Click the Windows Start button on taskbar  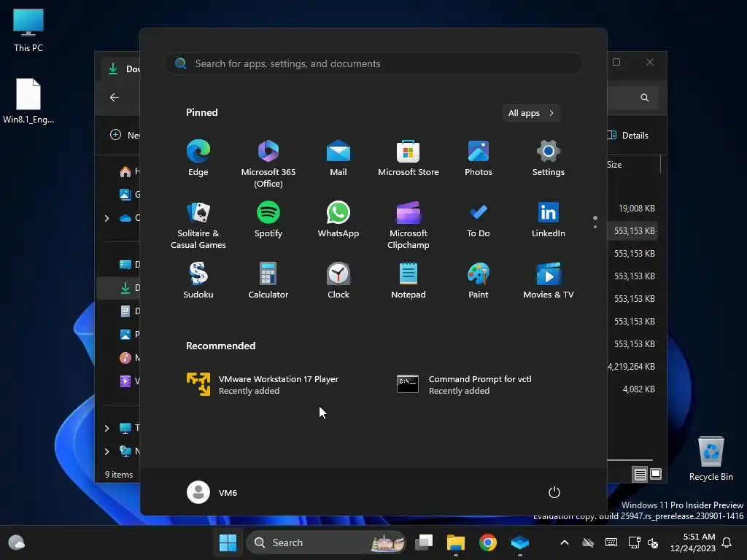228,542
